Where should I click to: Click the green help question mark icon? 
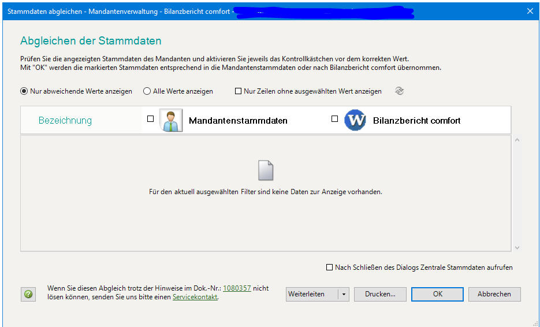tap(28, 294)
